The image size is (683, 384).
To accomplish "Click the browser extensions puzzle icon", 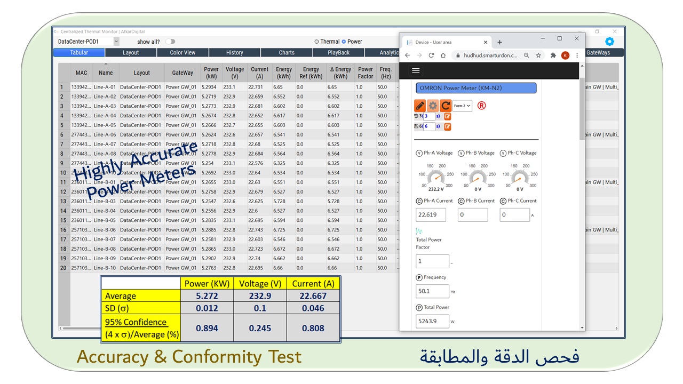I will tap(553, 55).
